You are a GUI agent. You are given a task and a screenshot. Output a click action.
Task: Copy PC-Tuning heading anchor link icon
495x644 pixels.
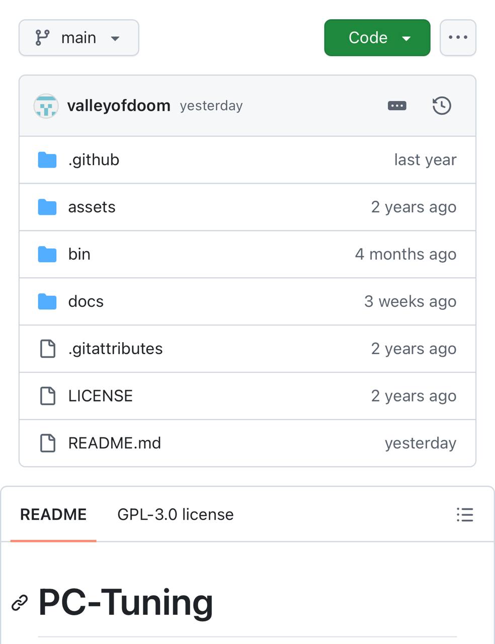point(20,602)
